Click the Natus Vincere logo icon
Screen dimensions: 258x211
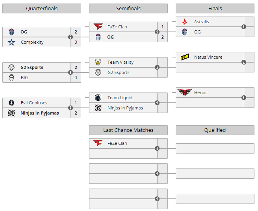[185, 57]
